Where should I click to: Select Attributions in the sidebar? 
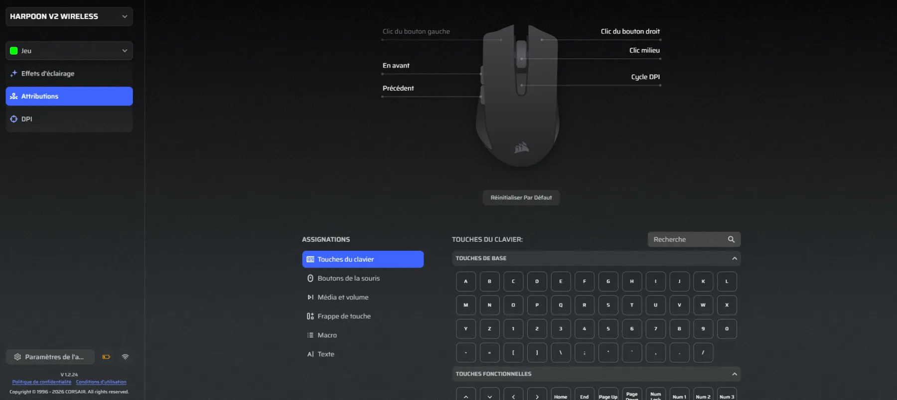tap(69, 96)
